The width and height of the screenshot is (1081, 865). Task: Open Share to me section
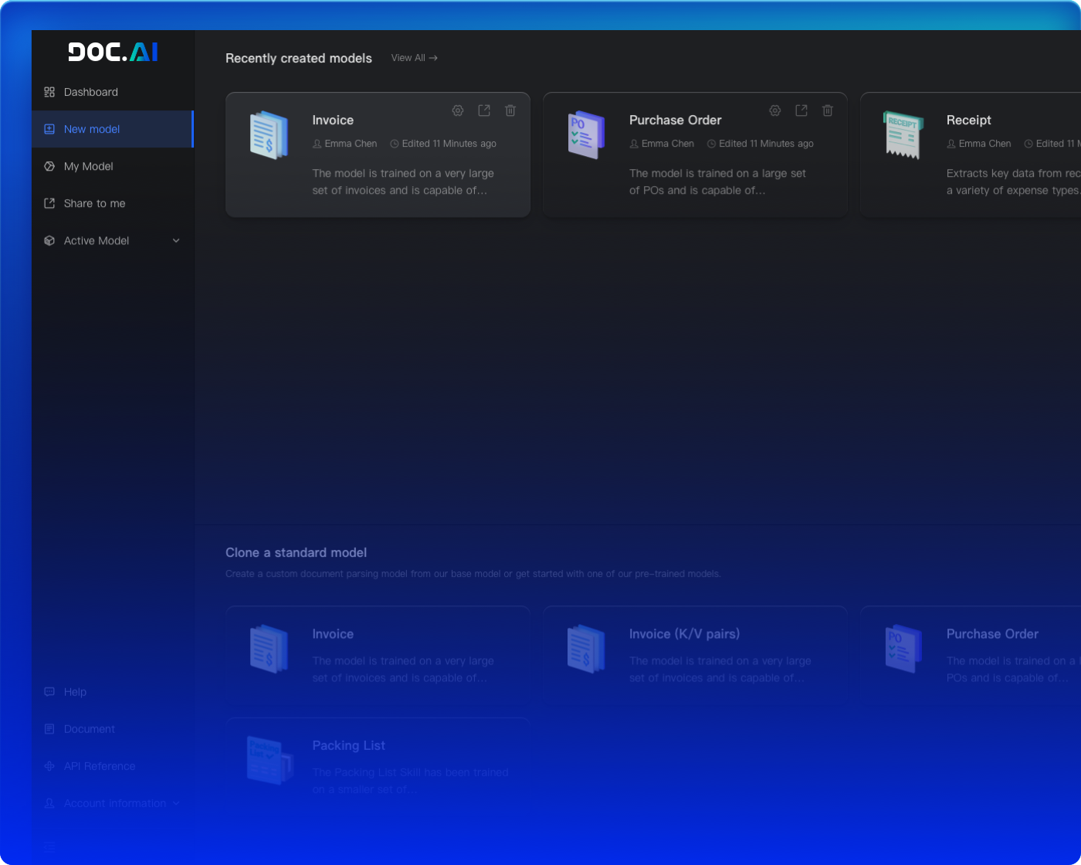(x=94, y=203)
